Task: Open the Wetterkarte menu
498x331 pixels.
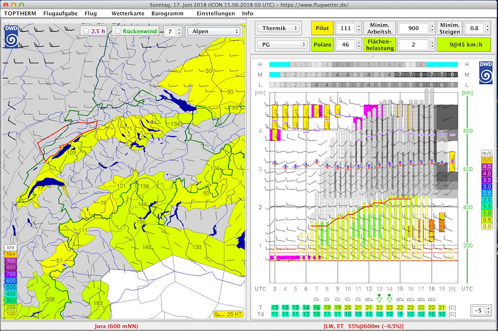Action: coord(128,13)
